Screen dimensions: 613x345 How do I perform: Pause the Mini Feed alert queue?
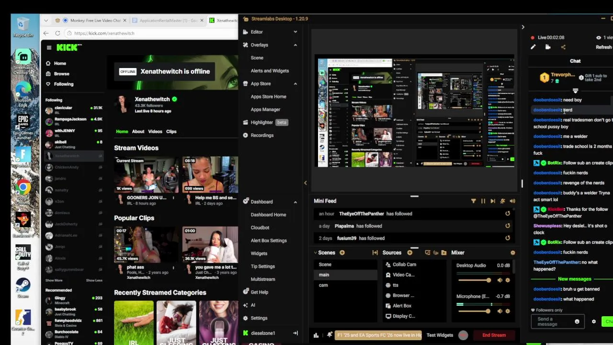pos(483,201)
